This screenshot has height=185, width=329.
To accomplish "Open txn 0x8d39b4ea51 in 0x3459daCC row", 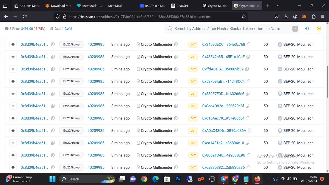I will pos(35,44).
